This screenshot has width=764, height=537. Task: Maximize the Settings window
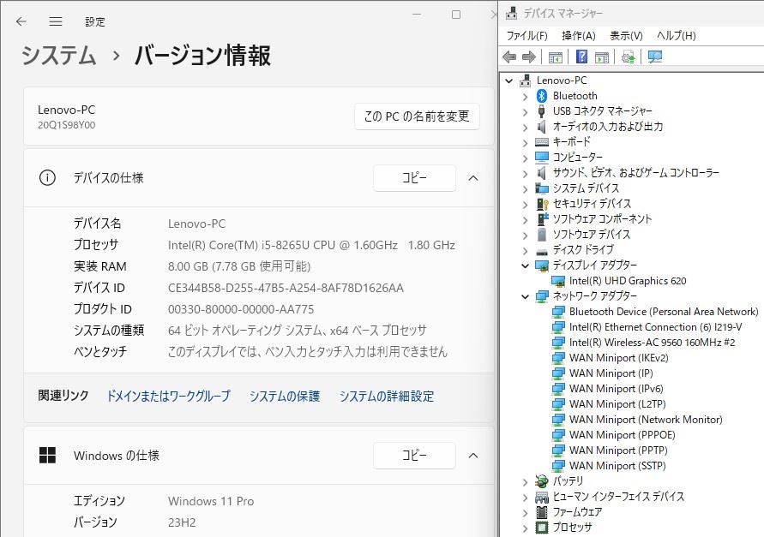456,15
